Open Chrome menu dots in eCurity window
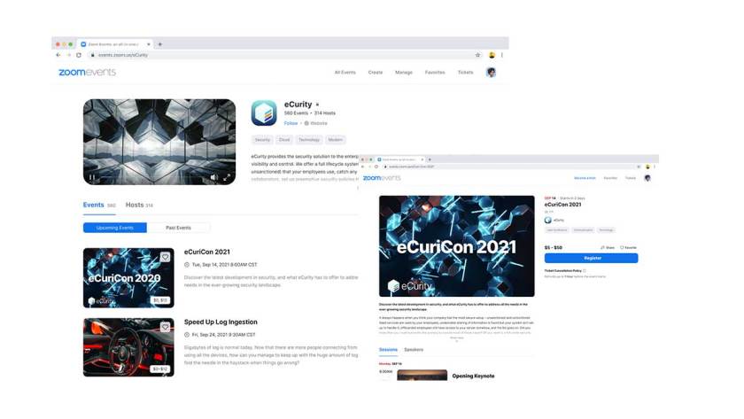Viewport: 744px width, 419px height. coord(502,55)
